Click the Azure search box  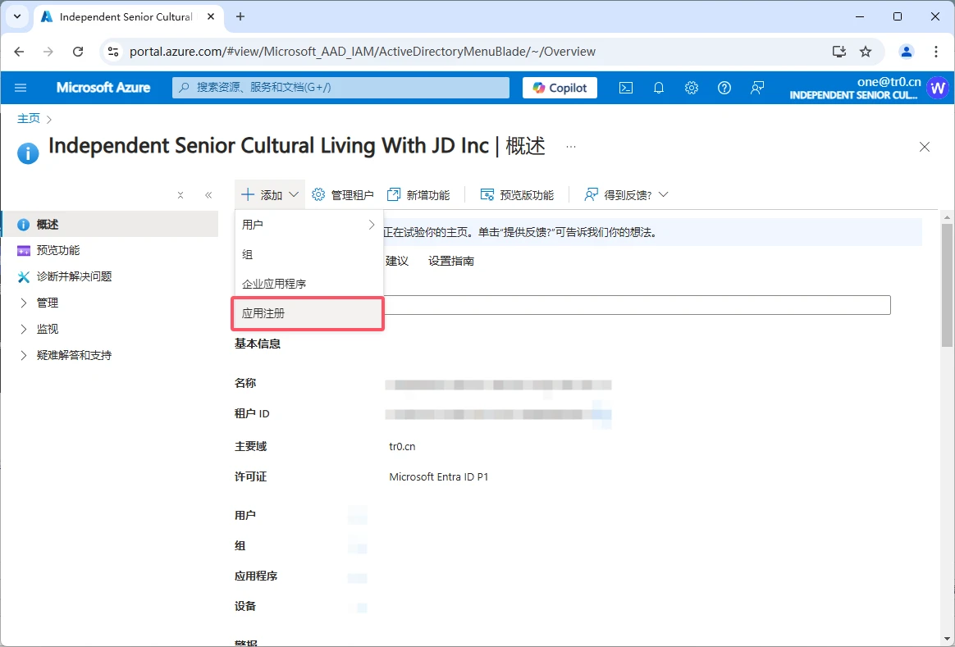click(x=340, y=88)
